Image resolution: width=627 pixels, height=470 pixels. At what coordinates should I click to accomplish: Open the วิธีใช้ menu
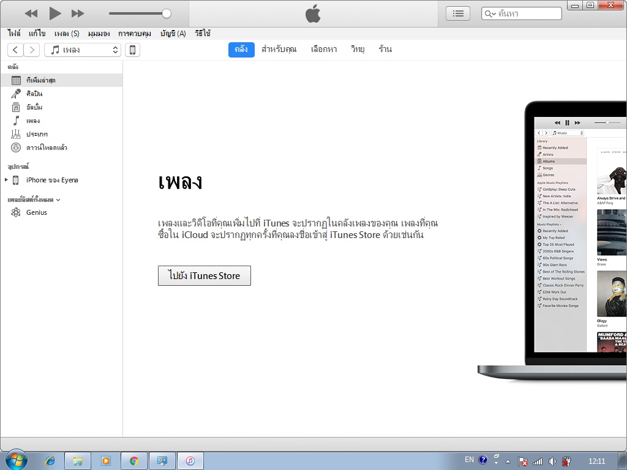203,34
